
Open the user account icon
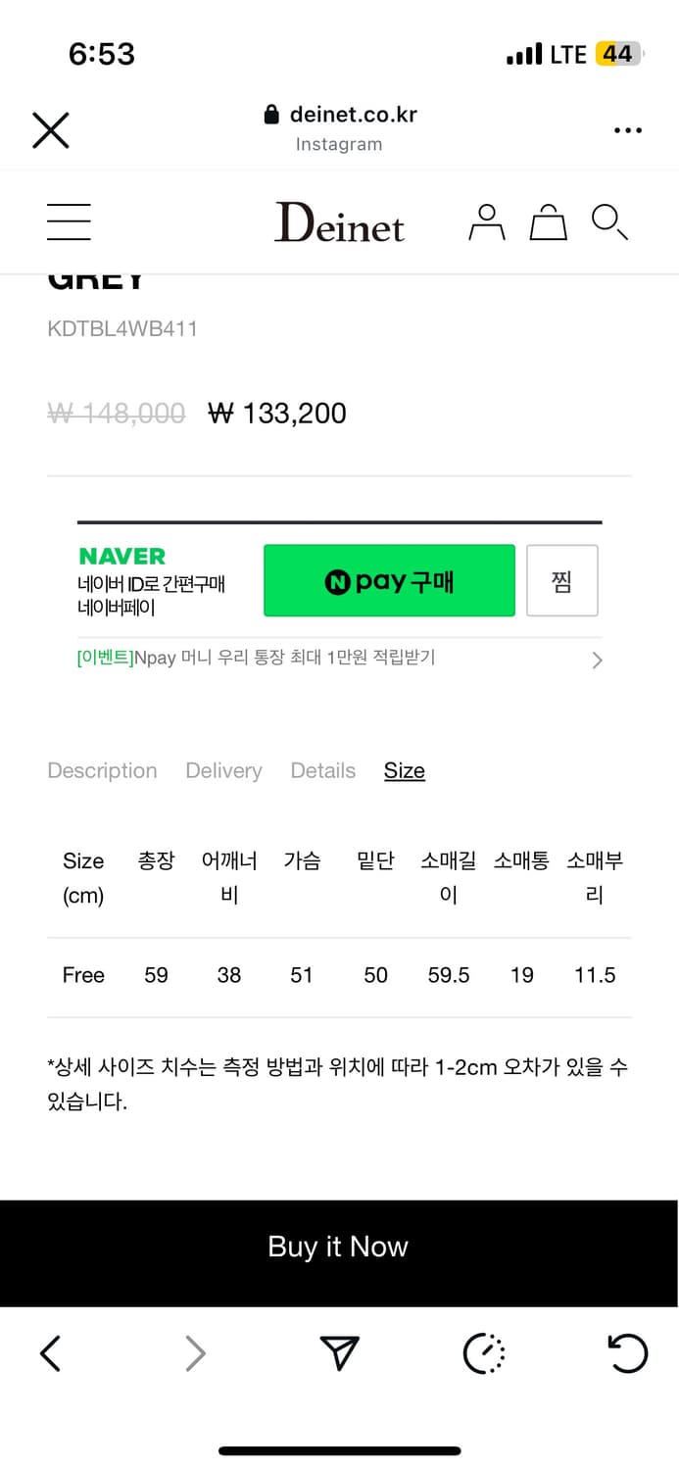tap(486, 221)
